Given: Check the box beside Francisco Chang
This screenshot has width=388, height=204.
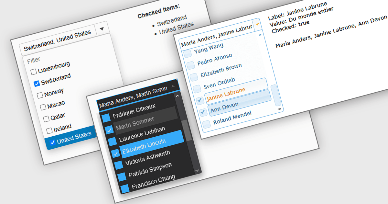Looking at the screenshot, I should (x=125, y=188).
